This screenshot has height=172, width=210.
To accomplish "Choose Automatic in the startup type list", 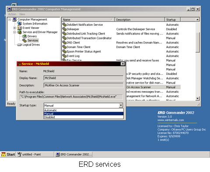I will [x=84, y=110].
